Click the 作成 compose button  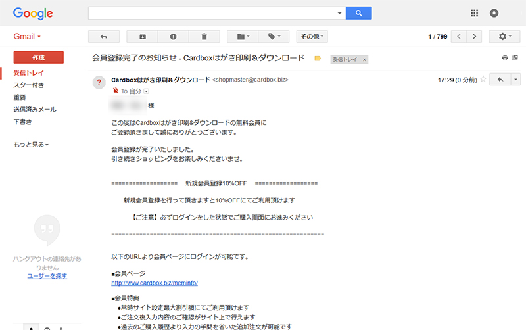coord(39,57)
